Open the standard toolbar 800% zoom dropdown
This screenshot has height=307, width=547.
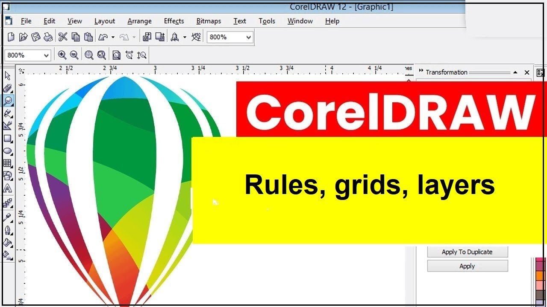coord(248,38)
